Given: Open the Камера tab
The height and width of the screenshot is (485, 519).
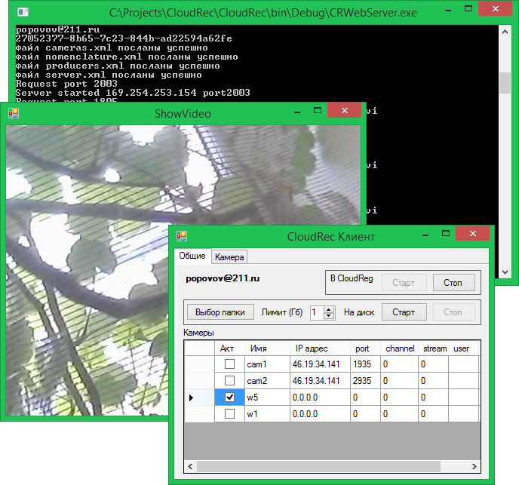Looking at the screenshot, I should tap(229, 257).
